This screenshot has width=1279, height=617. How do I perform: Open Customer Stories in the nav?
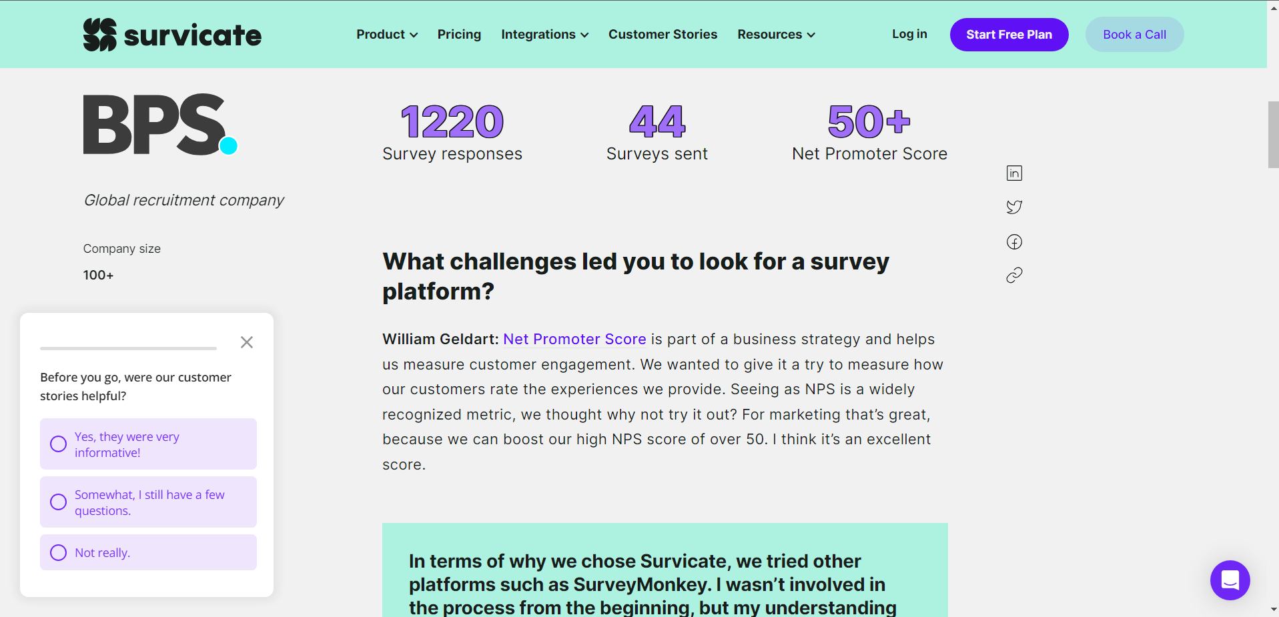click(x=663, y=35)
